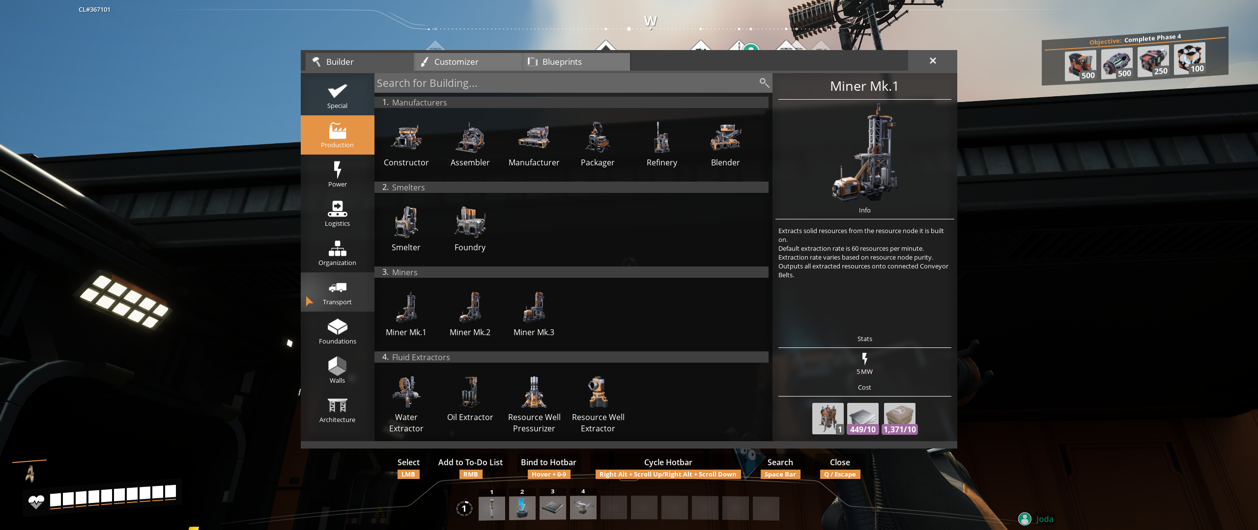
Task: Click the Miners section header
Action: (x=572, y=272)
